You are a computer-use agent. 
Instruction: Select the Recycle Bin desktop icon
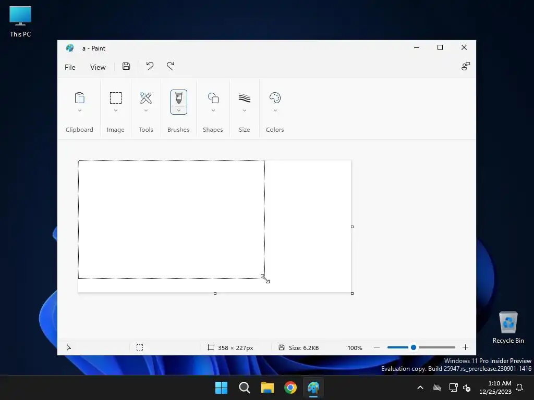point(508,328)
